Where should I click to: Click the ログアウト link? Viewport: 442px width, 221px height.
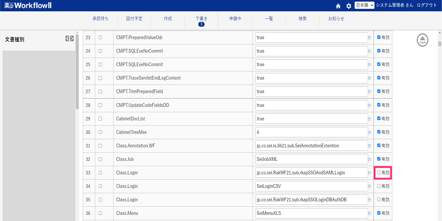pyautogui.click(x=427, y=5)
